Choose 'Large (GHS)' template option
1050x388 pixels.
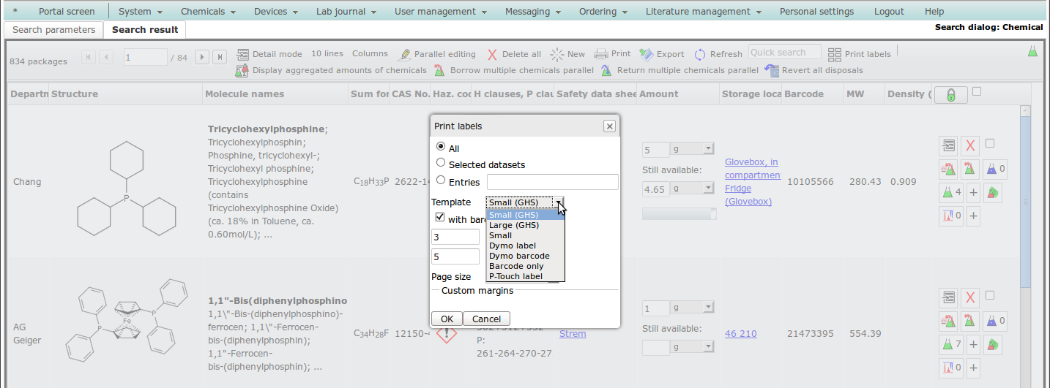513,225
